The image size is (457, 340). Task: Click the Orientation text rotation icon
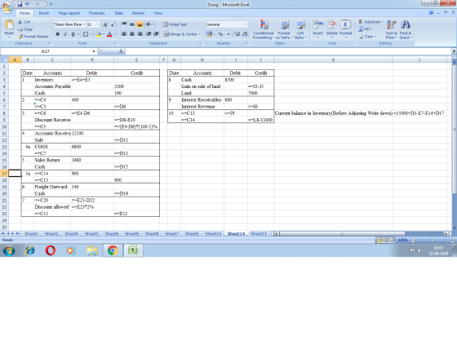pos(149,24)
